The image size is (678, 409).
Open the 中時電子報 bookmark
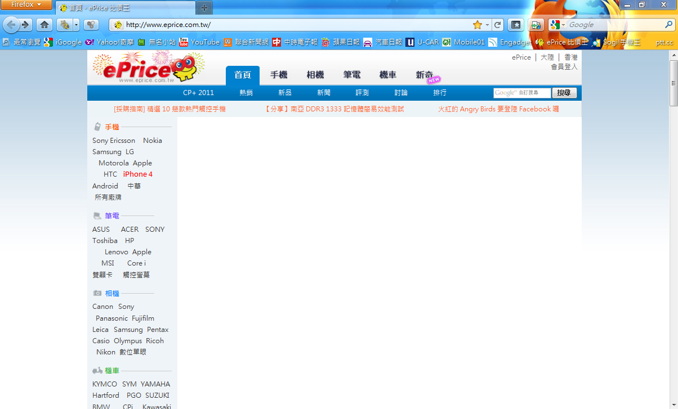pyautogui.click(x=295, y=42)
